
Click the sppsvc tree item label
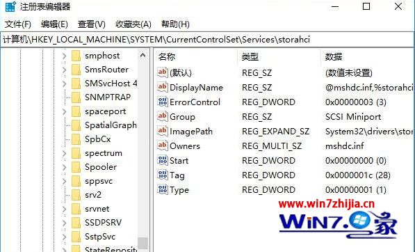point(99,181)
